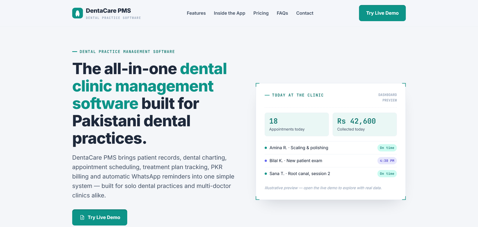Click the On time badge for Amina R.
Viewport: 478px width, 227px height.
(x=387, y=148)
